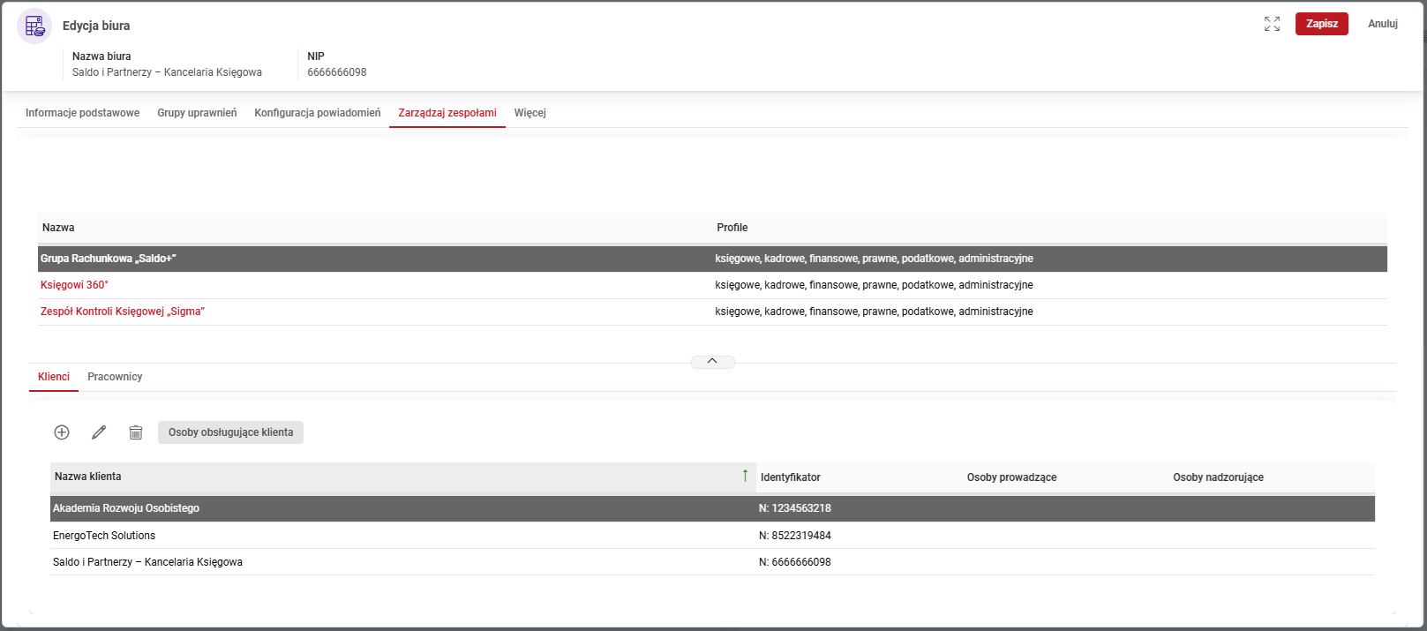Select the EnergoTech Solutions client row
The width and height of the screenshot is (1427, 631).
pyautogui.click(x=104, y=536)
